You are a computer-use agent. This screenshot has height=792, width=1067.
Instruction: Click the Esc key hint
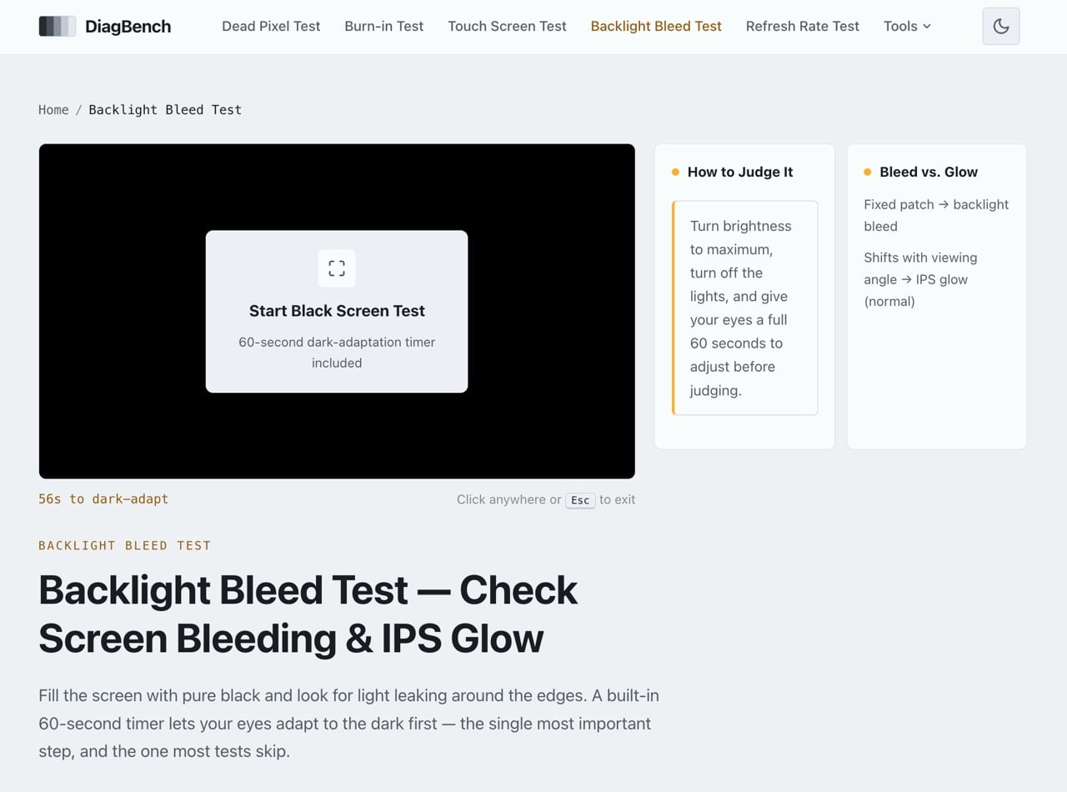click(x=580, y=500)
